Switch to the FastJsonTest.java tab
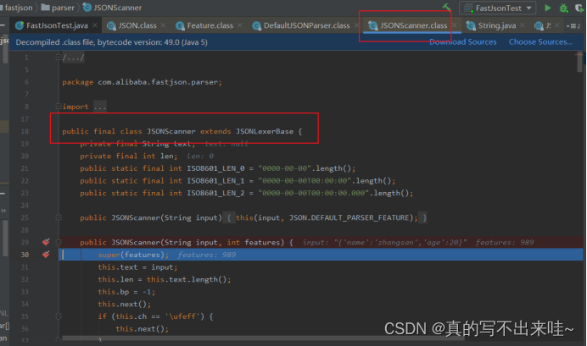The height and width of the screenshot is (346, 587). click(x=57, y=25)
